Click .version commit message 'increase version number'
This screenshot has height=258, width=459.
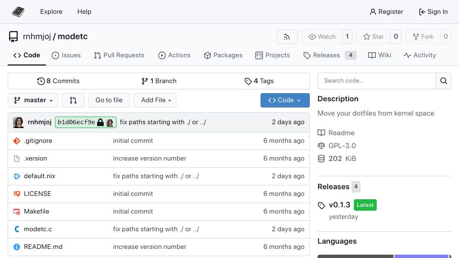150,159
